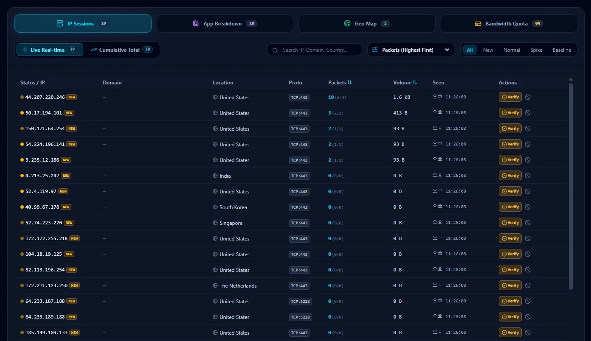Click the 1.6 KB volume value
Screen dimensions: 591x341
point(402,97)
